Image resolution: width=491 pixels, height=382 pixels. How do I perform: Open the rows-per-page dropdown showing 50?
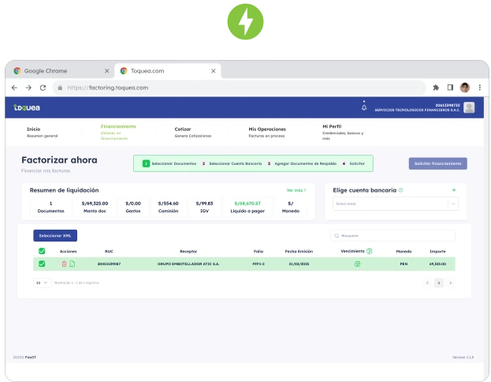[x=41, y=282]
